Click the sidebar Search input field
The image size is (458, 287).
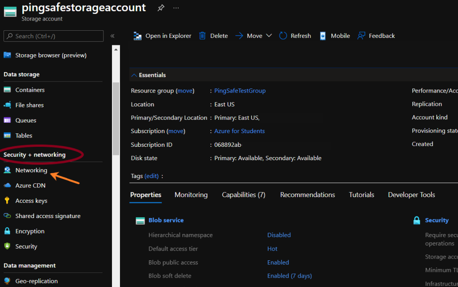(53, 36)
